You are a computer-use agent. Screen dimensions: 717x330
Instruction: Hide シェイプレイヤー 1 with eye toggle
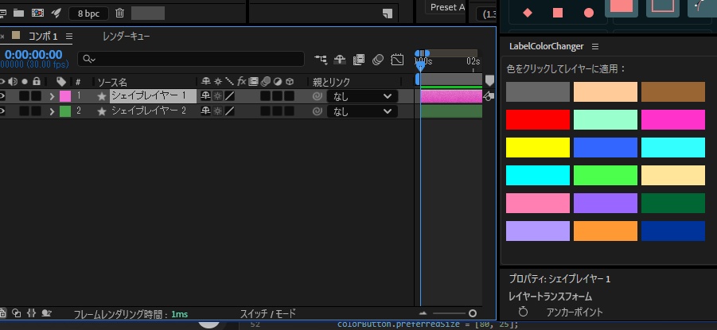point(2,96)
